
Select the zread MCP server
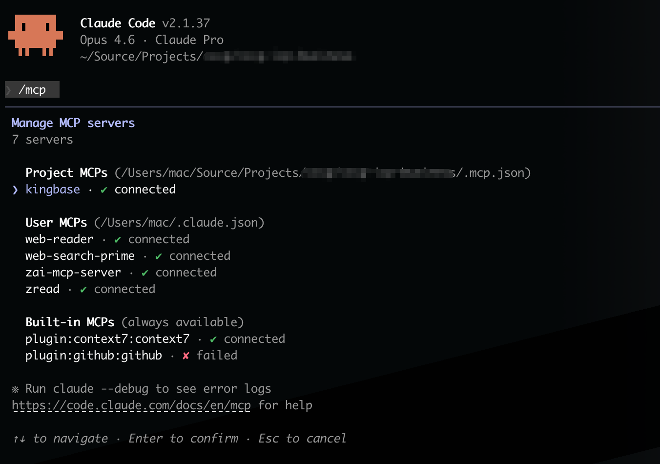point(42,289)
